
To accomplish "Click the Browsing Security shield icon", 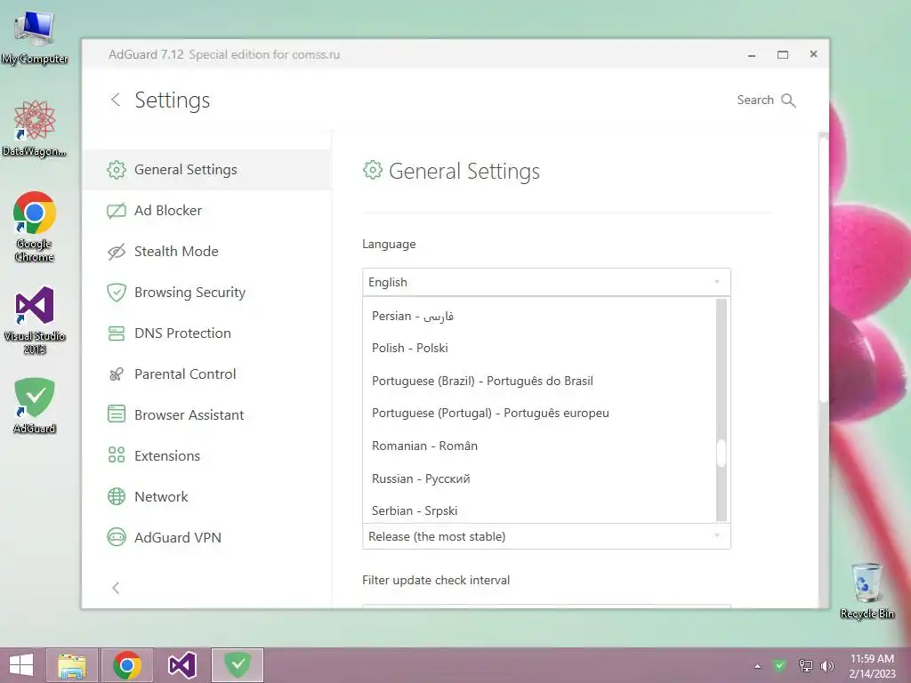I will [117, 292].
